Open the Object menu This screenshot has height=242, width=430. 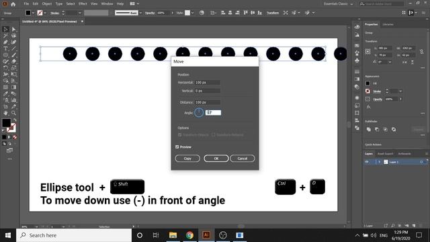pyautogui.click(x=47, y=4)
